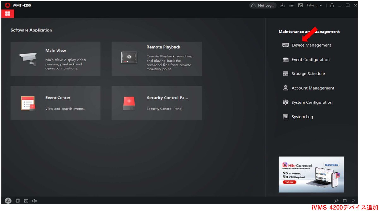The image size is (379, 211).
Task: Click the pin icon in the status bar
Action: click(x=336, y=201)
